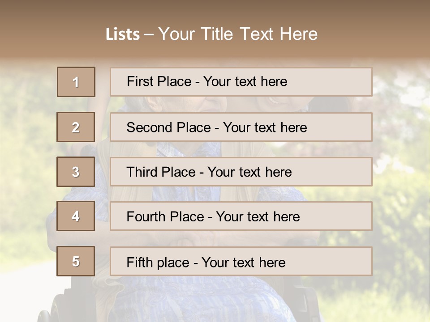Click the number 3 box
This screenshot has width=430, height=322.
(x=76, y=172)
